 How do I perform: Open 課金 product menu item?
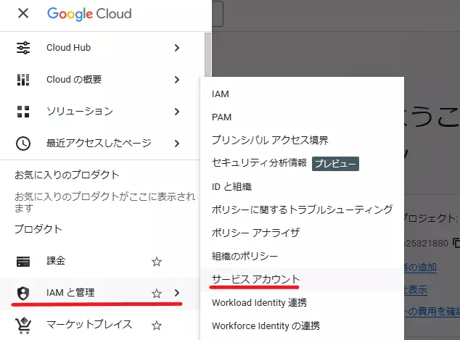click(x=99, y=262)
